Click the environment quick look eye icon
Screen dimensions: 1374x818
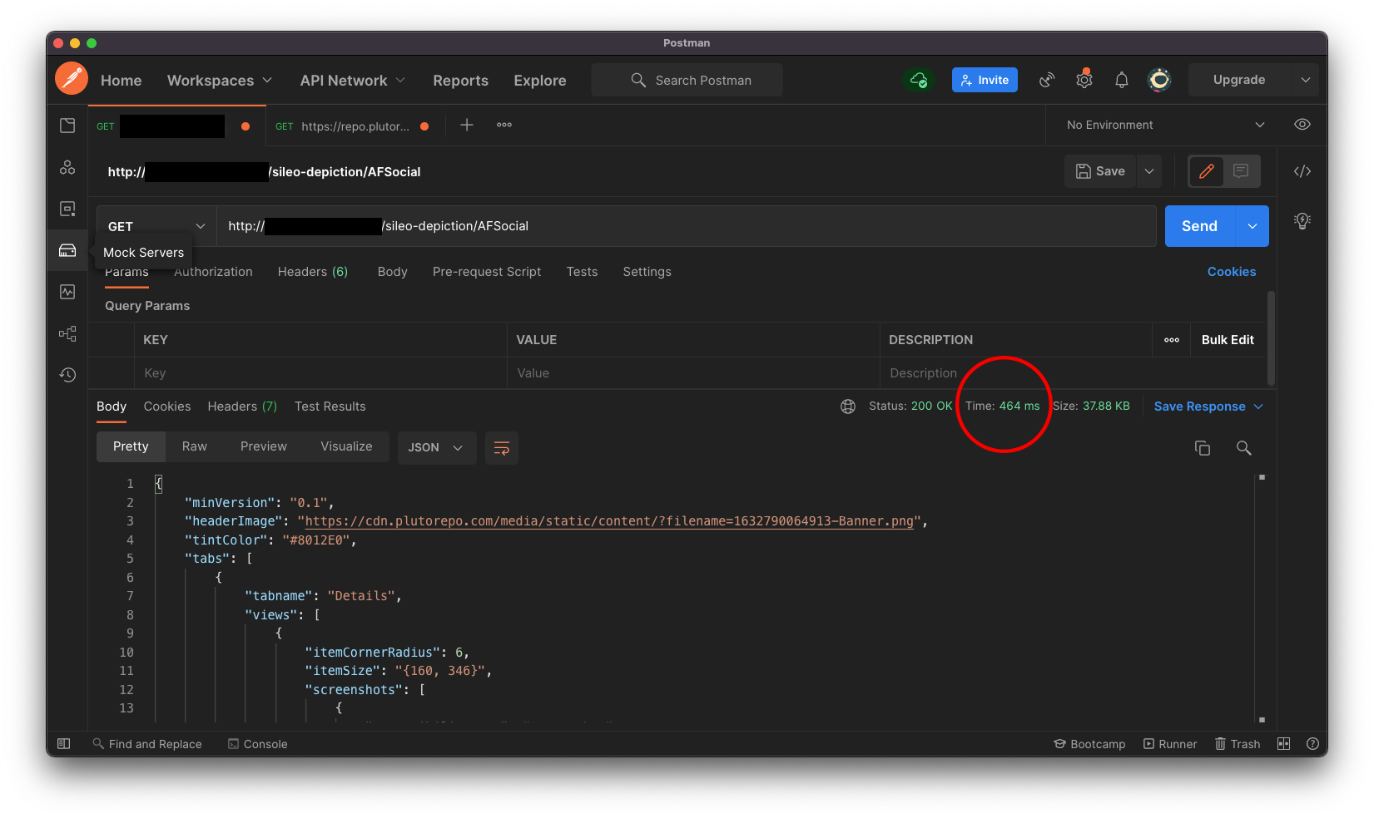(1302, 125)
